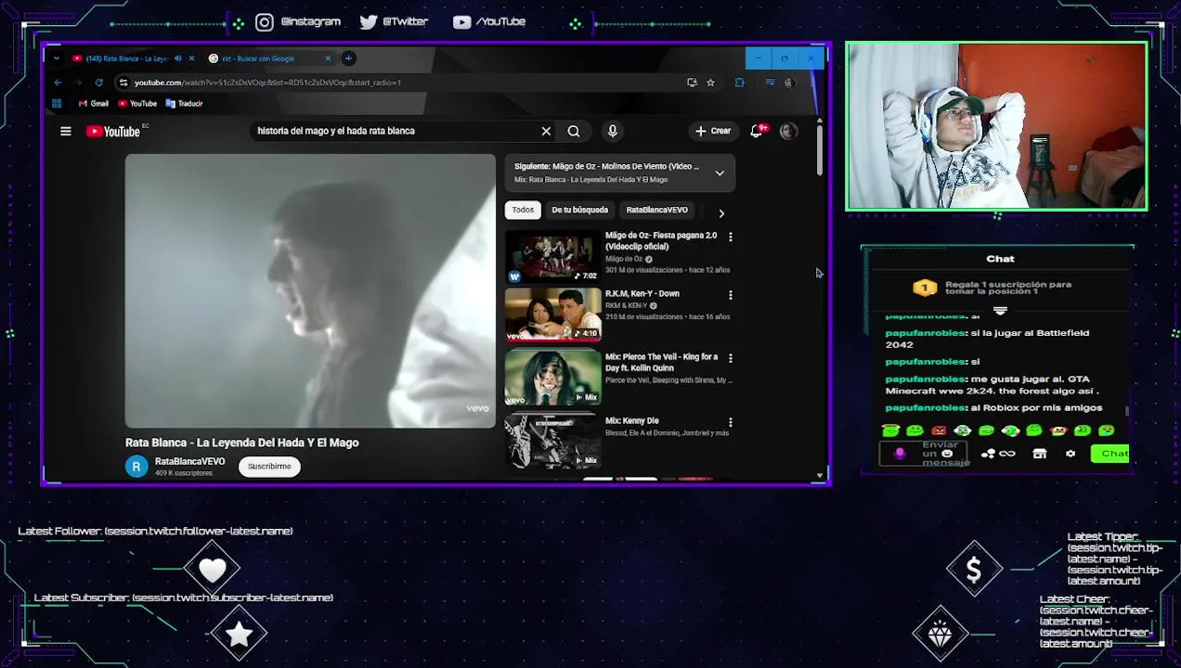Reload the page with refresh icon

tap(98, 83)
